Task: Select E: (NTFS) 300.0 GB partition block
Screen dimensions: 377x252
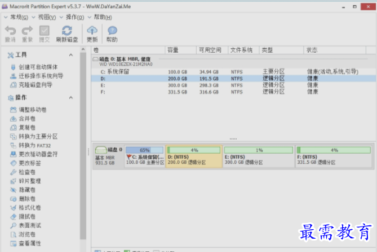Action: [259, 156]
